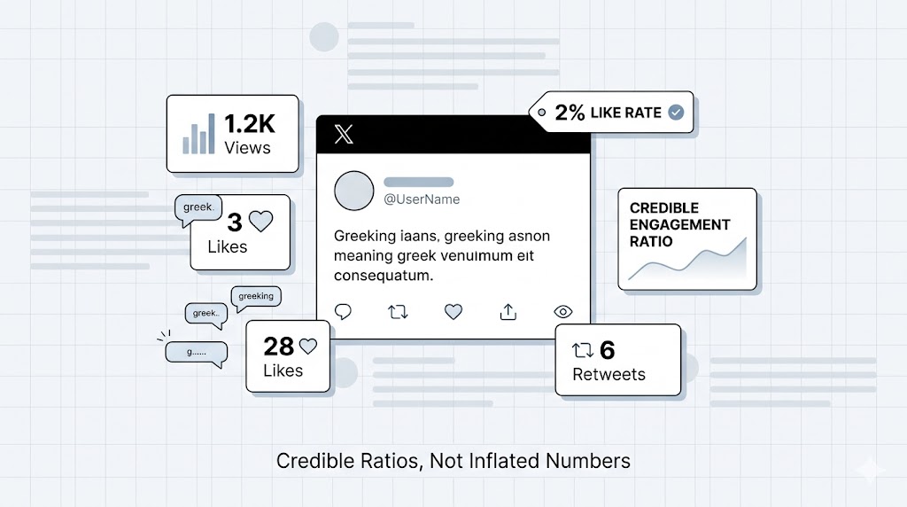Open the Credible Engagement Ratio card
Viewport: 907px width, 507px height.
[686, 238]
